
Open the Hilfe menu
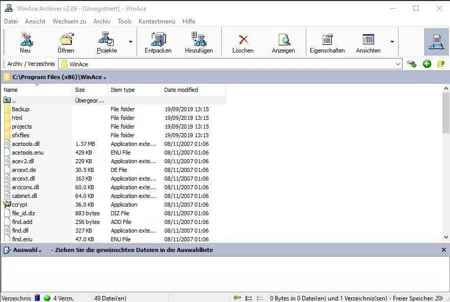point(189,21)
